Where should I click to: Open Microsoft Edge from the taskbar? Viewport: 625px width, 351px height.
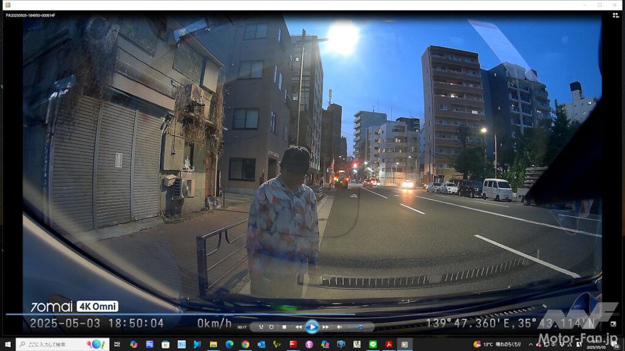pos(229,344)
